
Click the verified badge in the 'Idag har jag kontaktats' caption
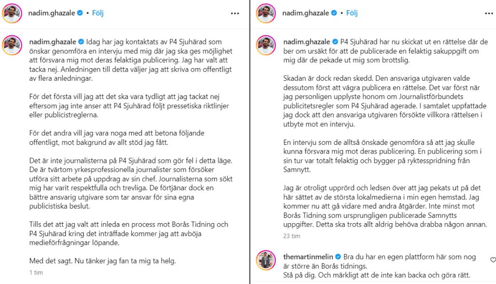coord(81,42)
